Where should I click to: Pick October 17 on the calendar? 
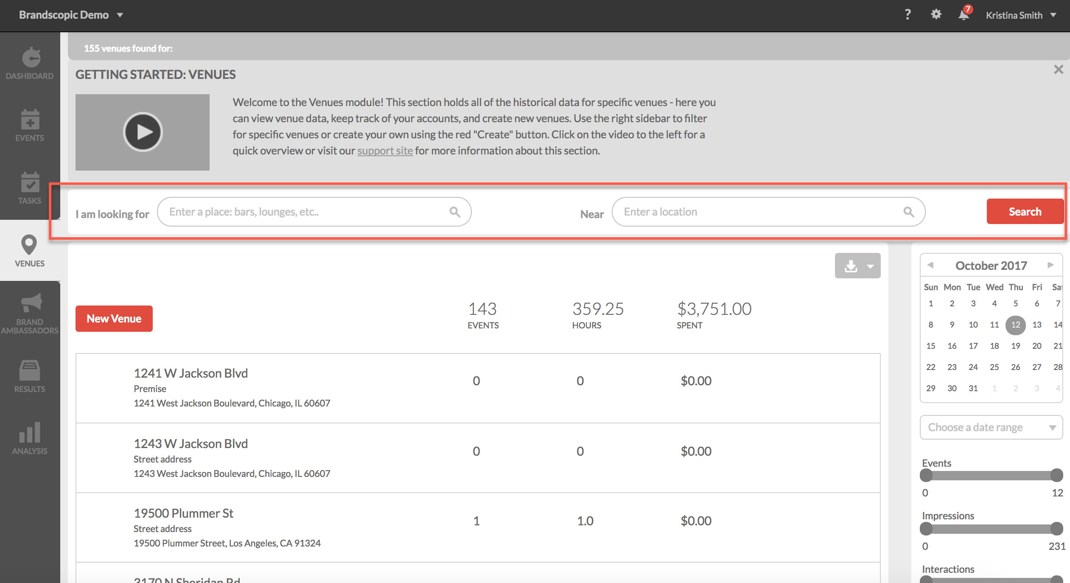973,346
